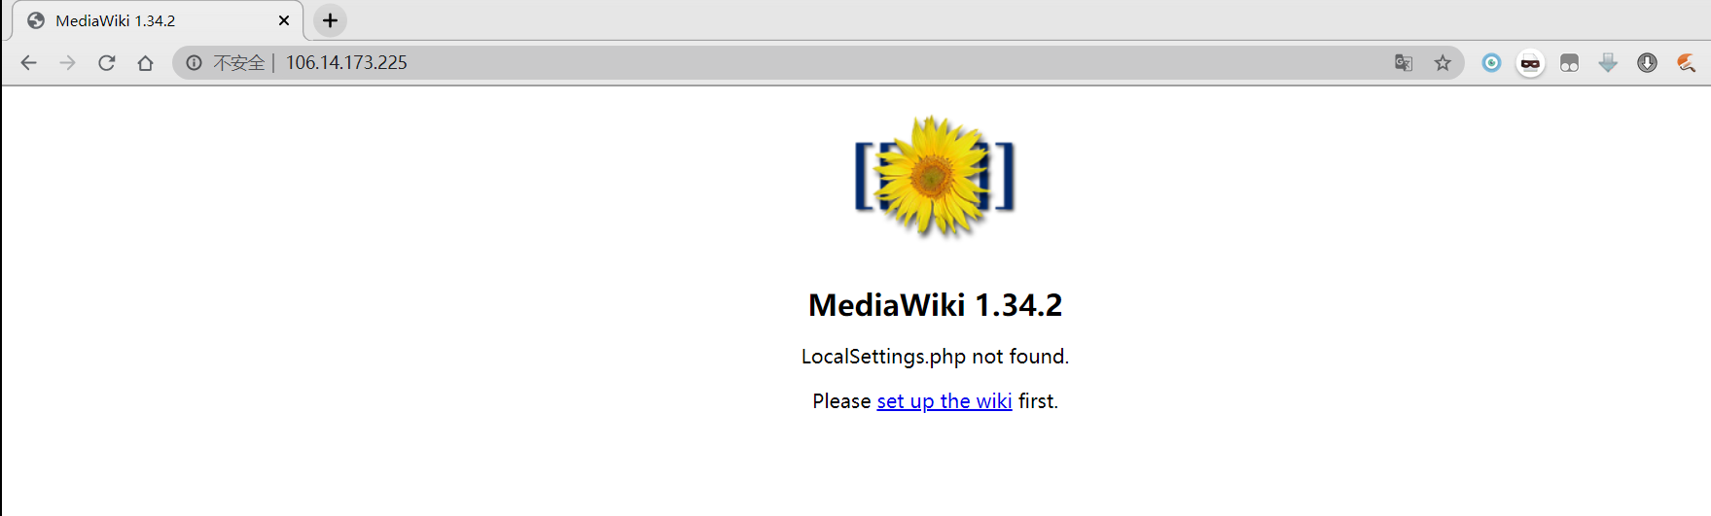Reload the current page
The image size is (1711, 516).
click(107, 63)
